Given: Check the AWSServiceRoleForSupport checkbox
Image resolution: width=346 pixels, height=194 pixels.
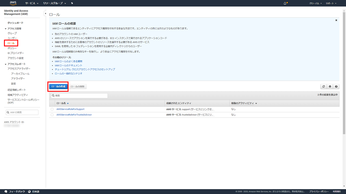Looking at the screenshot, I should pyautogui.click(x=52, y=109).
